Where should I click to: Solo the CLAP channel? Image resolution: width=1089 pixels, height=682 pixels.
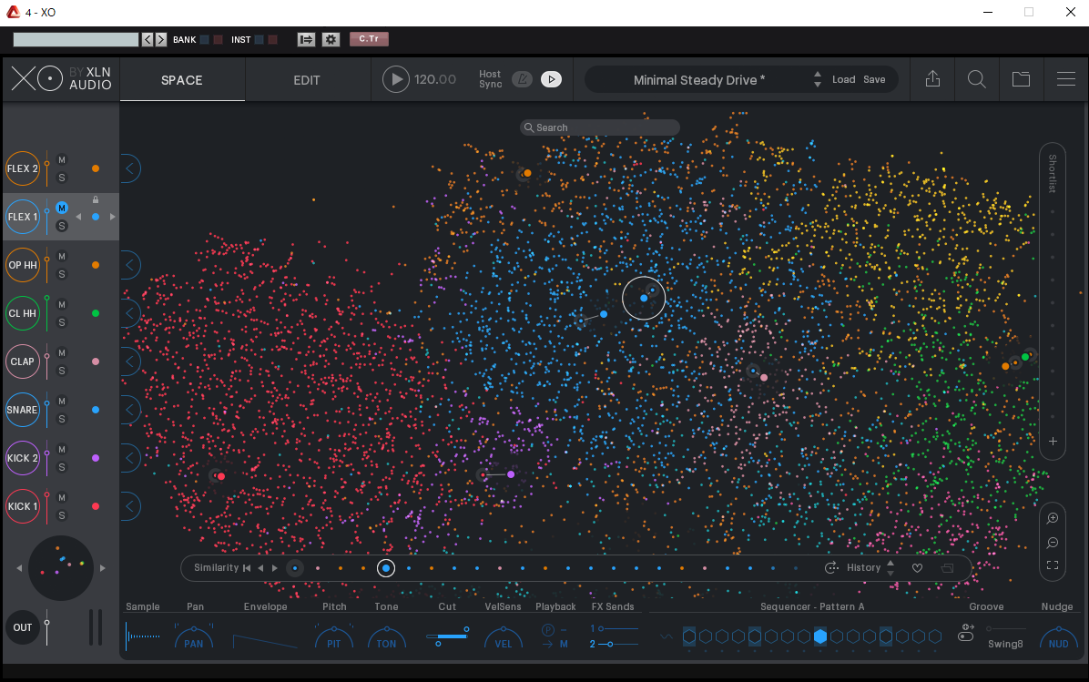62,371
